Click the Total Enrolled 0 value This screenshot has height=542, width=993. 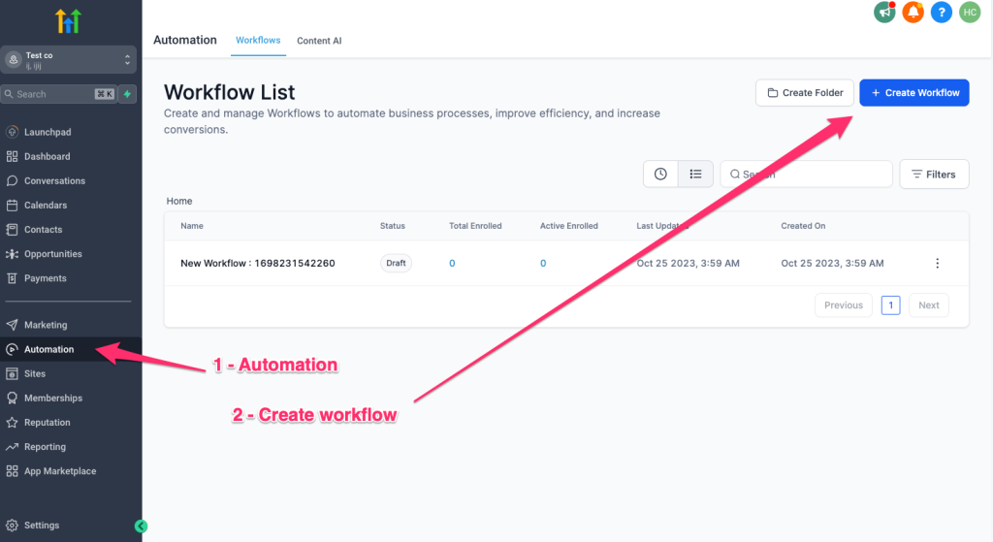[452, 264]
